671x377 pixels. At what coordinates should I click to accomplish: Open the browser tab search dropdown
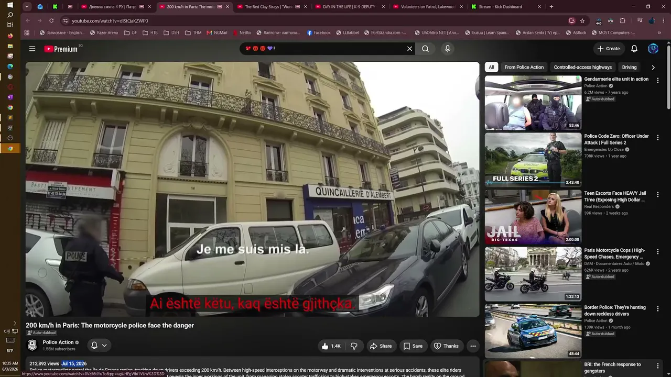[x=27, y=7]
